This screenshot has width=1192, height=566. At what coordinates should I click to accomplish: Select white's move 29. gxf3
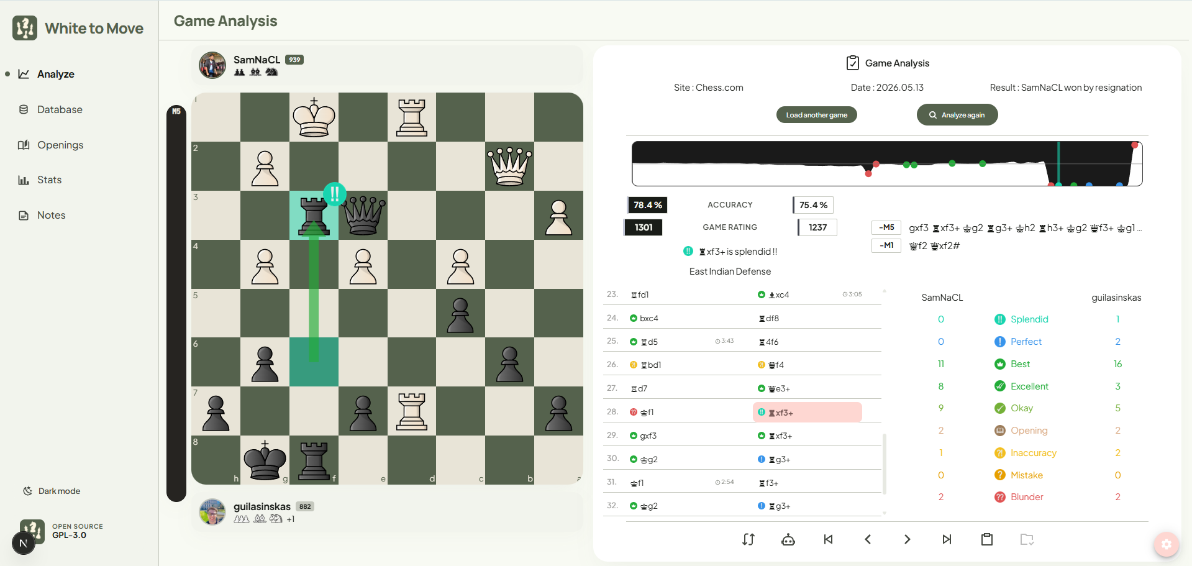pyautogui.click(x=643, y=436)
